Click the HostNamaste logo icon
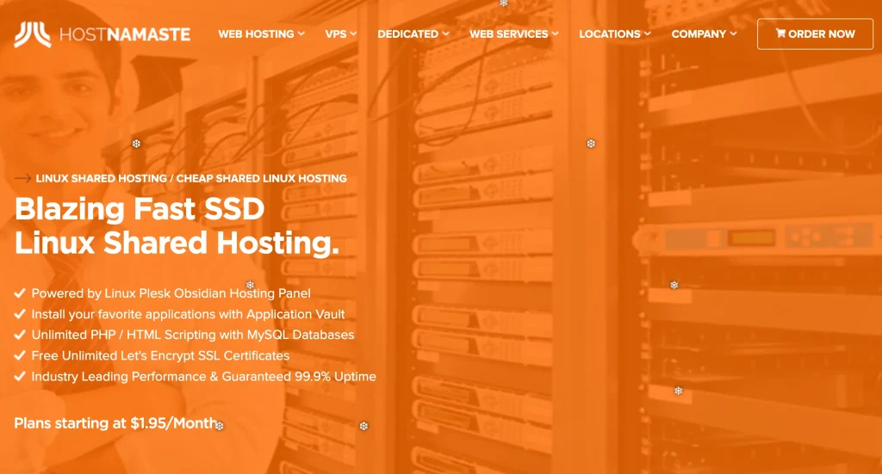This screenshot has width=882, height=474. click(33, 34)
